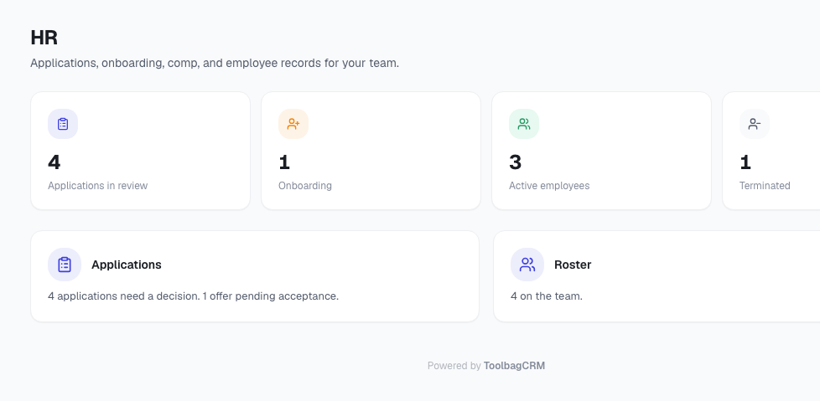The width and height of the screenshot is (820, 401).
Task: Click the count 4 for applications in review
Action: coord(54,162)
